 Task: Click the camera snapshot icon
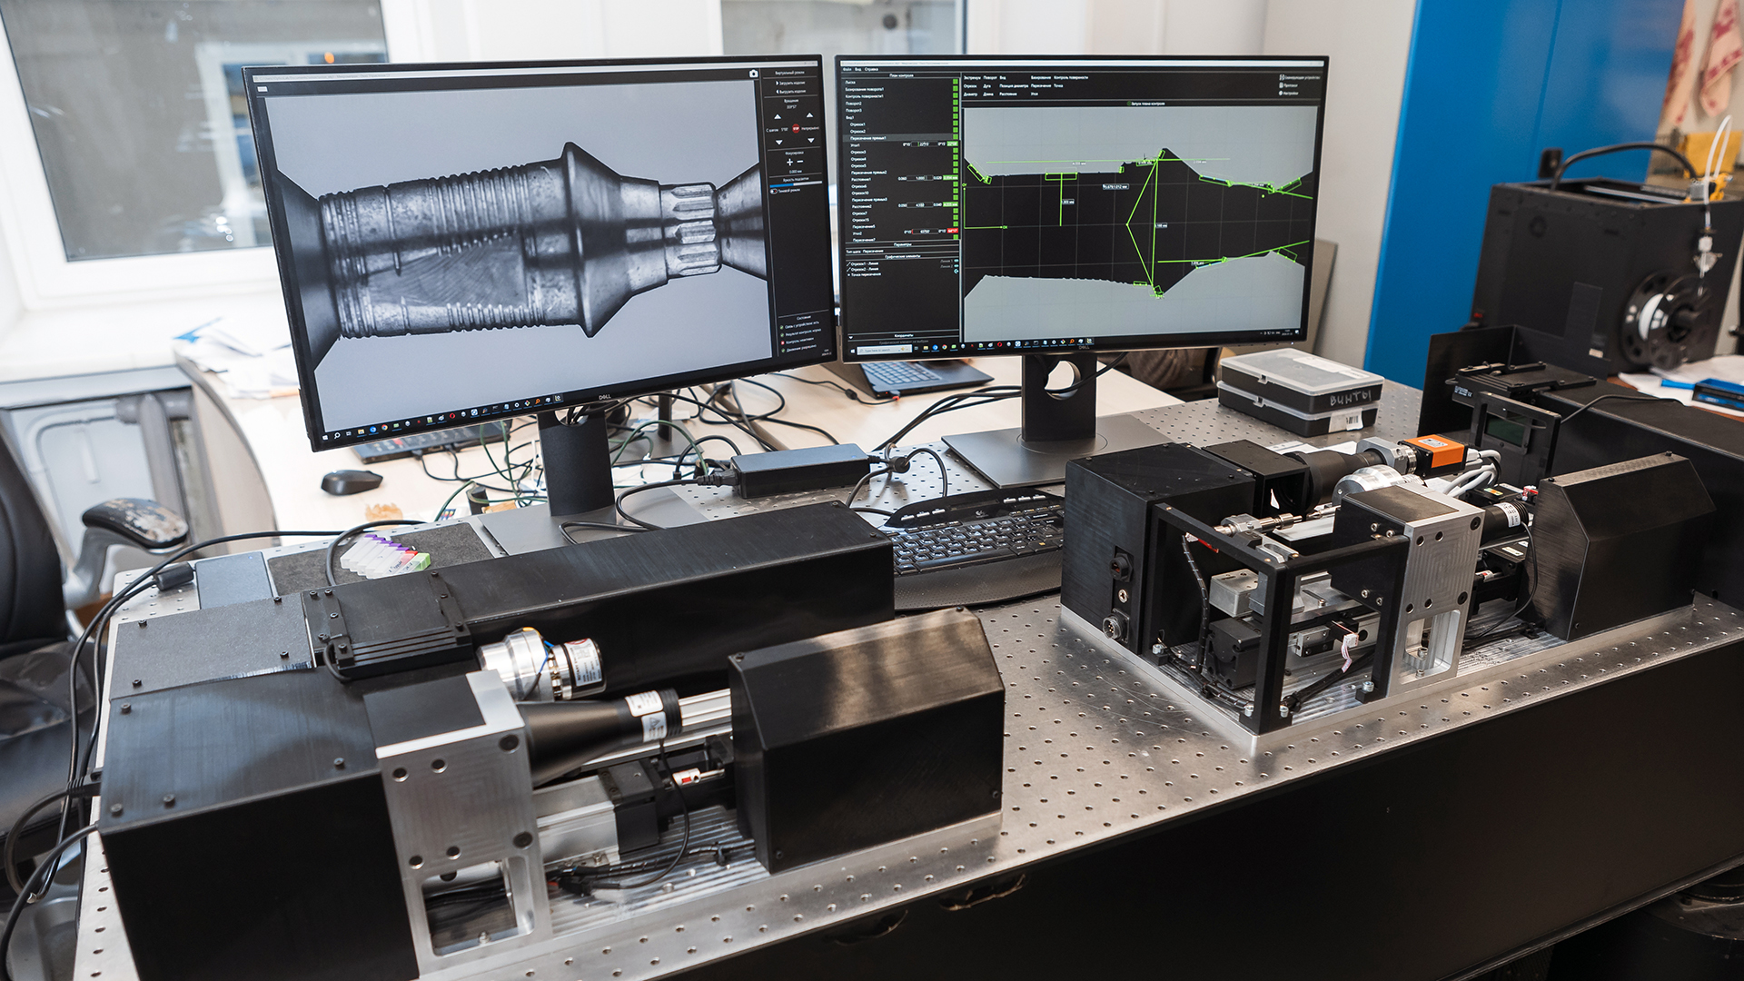coord(754,74)
